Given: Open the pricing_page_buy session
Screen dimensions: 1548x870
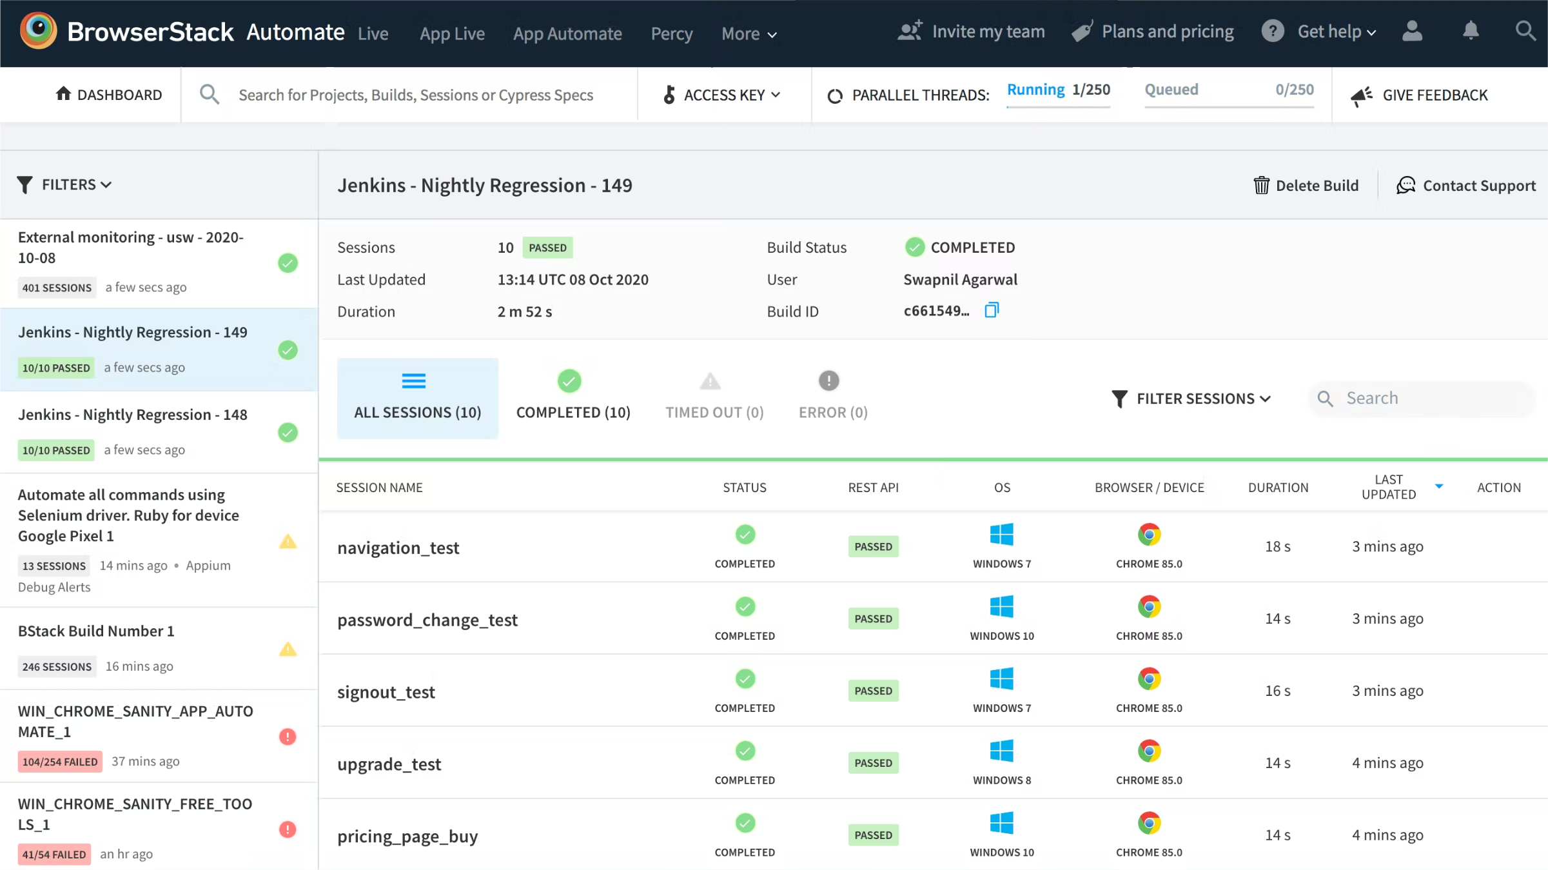Looking at the screenshot, I should [407, 836].
